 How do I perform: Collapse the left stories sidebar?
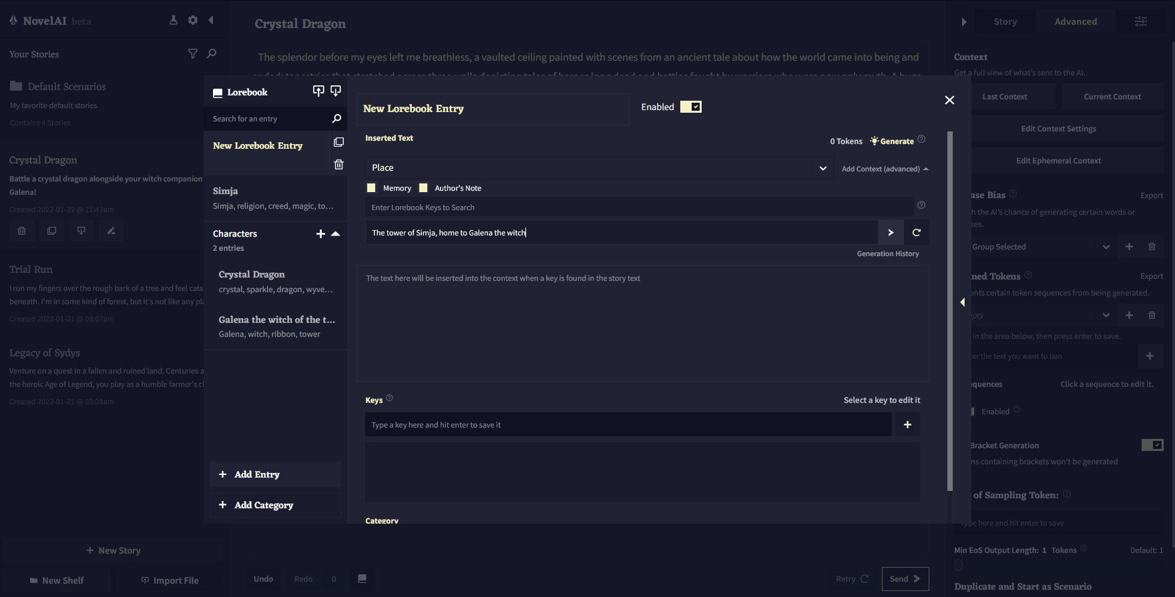(x=211, y=20)
